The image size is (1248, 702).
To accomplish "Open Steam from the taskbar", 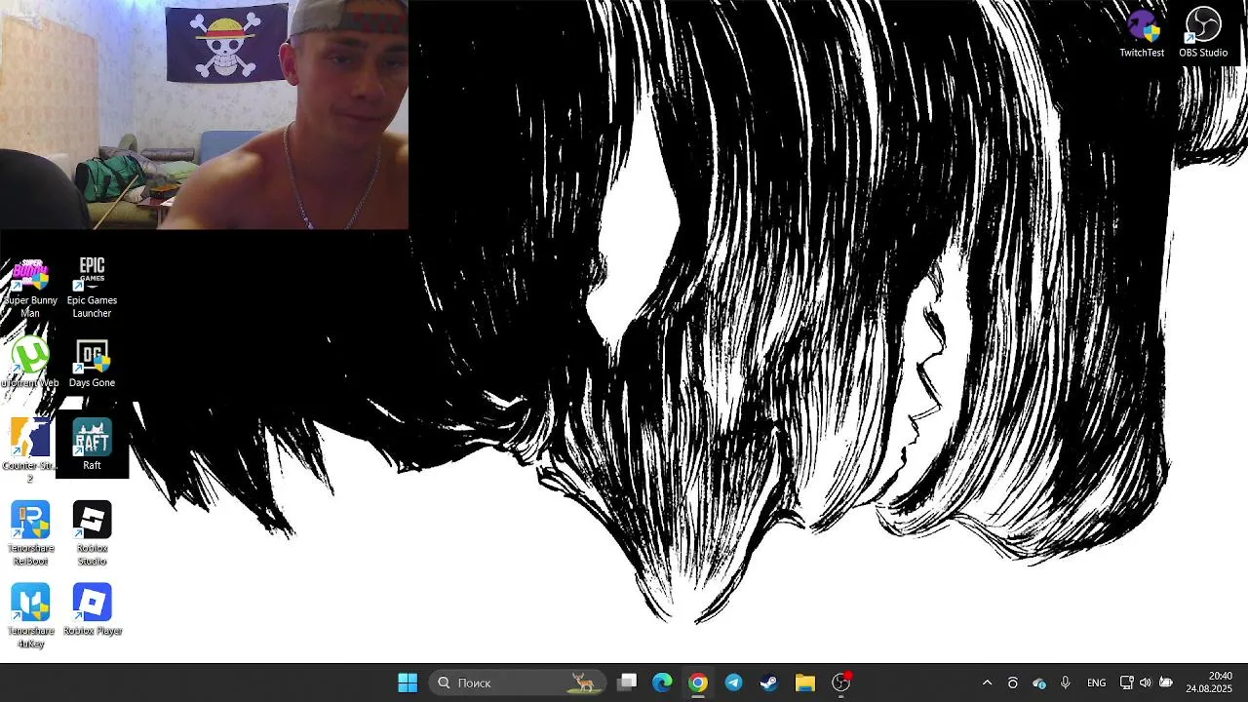I will pyautogui.click(x=769, y=682).
